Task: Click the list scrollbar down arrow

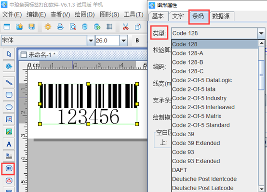Action: (261, 189)
